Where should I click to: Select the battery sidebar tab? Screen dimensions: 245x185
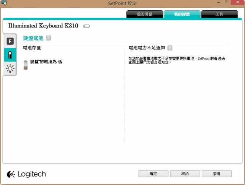tap(10, 55)
